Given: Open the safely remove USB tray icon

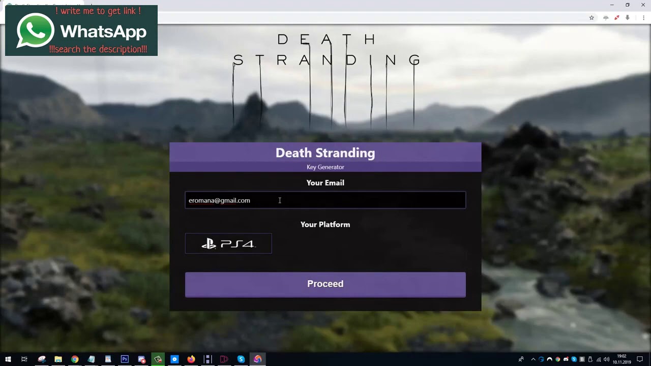Looking at the screenshot, I should pos(590,359).
